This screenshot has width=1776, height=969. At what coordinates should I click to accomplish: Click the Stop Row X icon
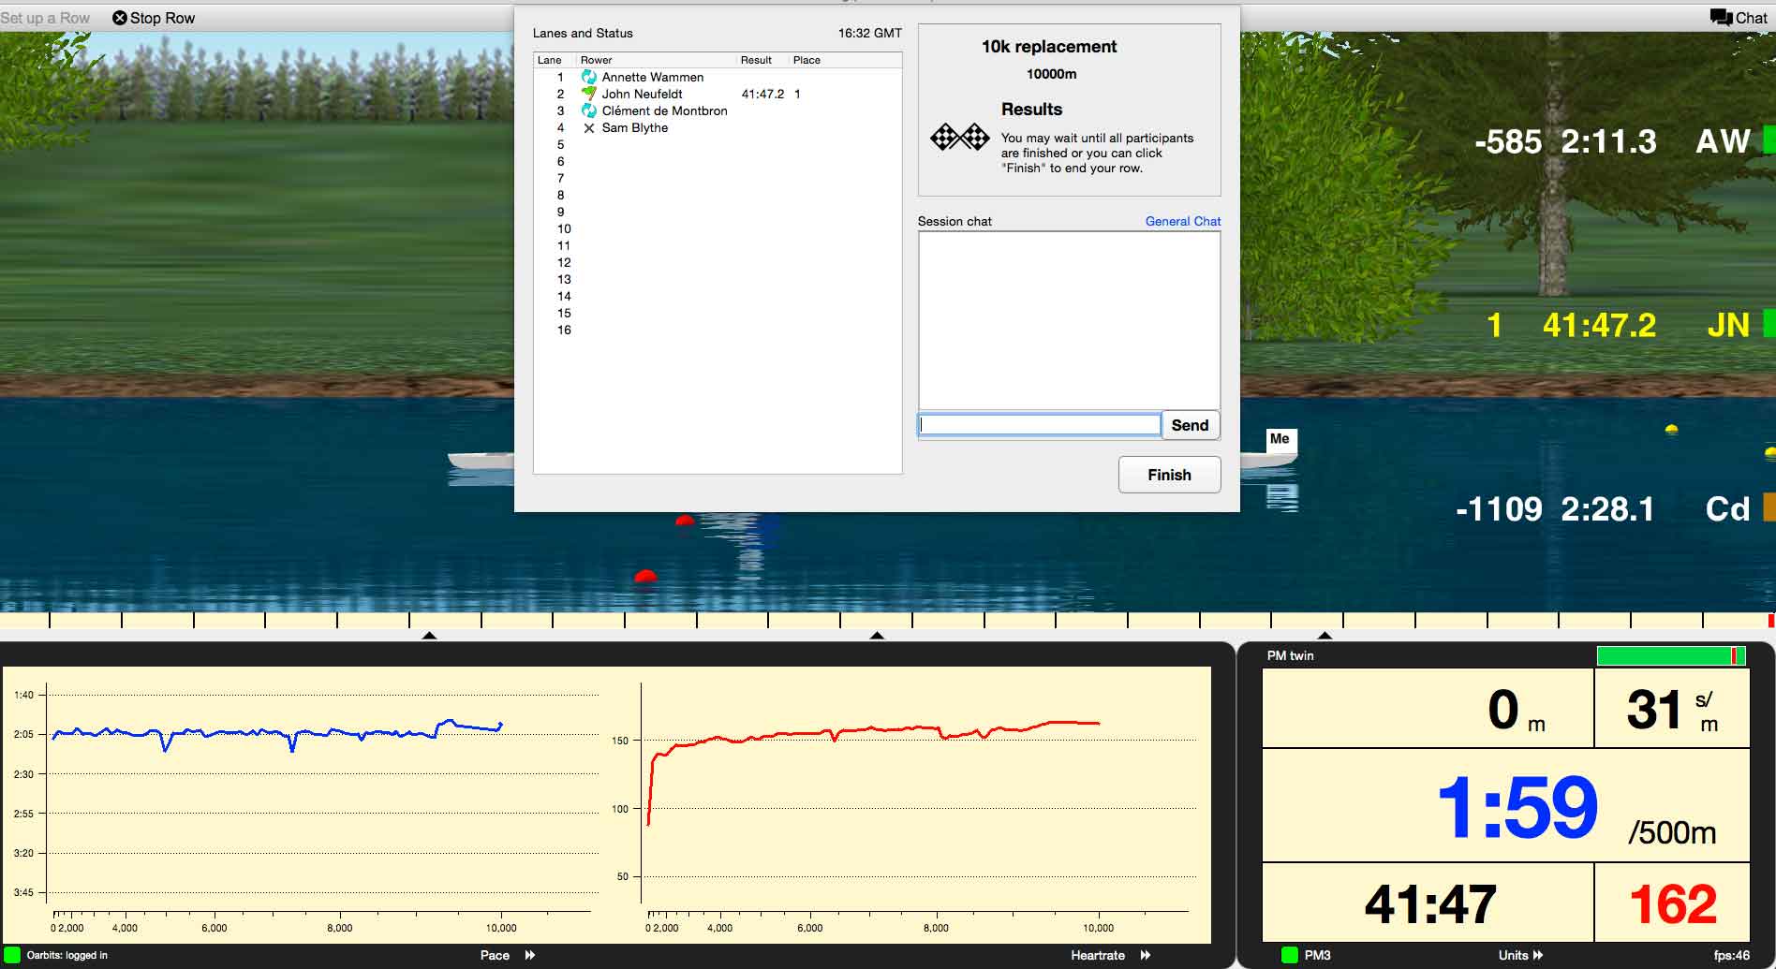(120, 18)
